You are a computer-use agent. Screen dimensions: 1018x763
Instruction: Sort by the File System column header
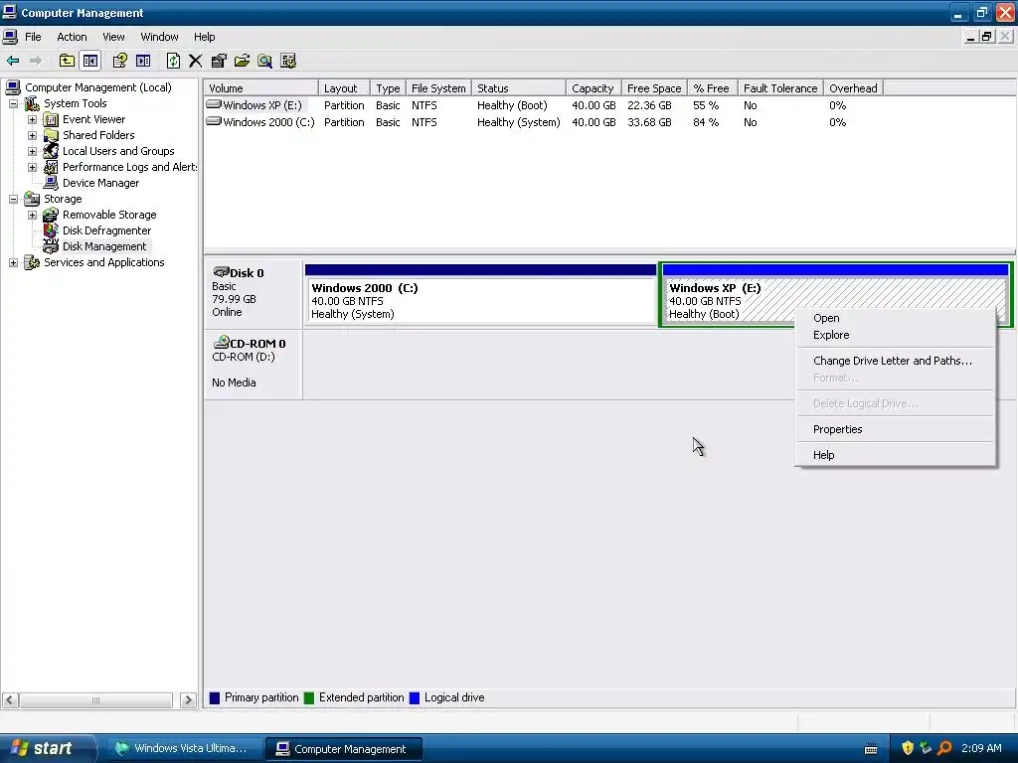pos(438,88)
